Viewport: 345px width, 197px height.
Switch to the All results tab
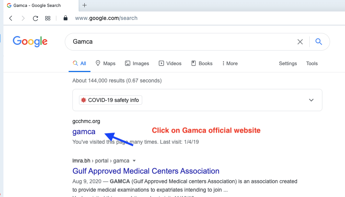79,64
